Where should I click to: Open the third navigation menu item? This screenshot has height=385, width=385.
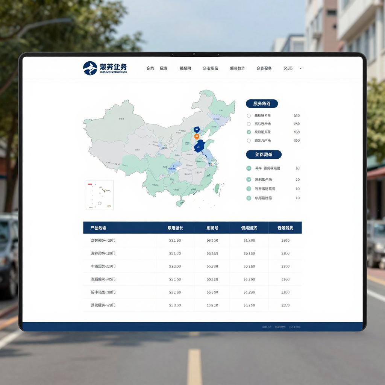point(185,68)
